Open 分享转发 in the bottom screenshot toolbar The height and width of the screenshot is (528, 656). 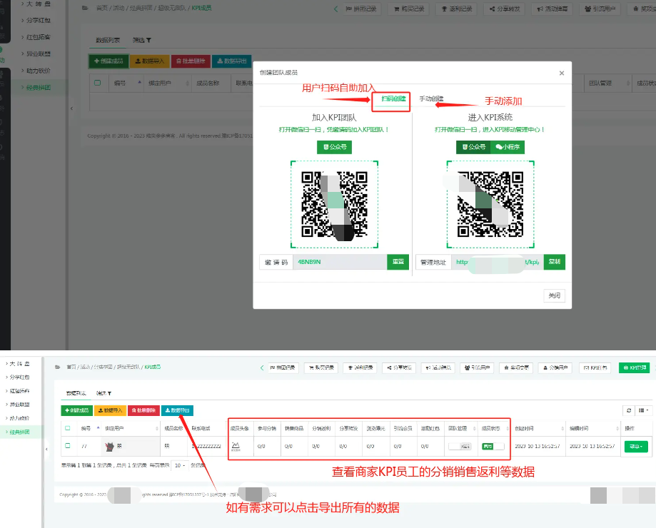click(400, 368)
